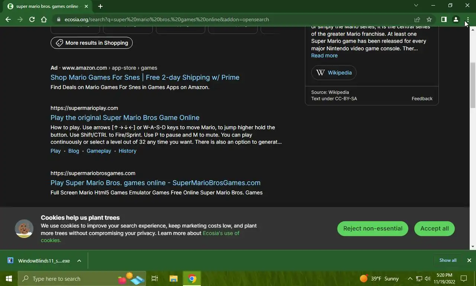The image size is (476, 286).
Task: Open SuperMarioBrosGames.com result title
Action: coord(155,183)
